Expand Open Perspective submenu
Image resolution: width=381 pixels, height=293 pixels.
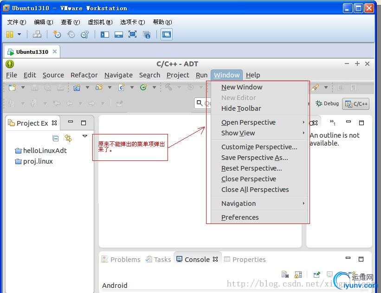click(259, 122)
